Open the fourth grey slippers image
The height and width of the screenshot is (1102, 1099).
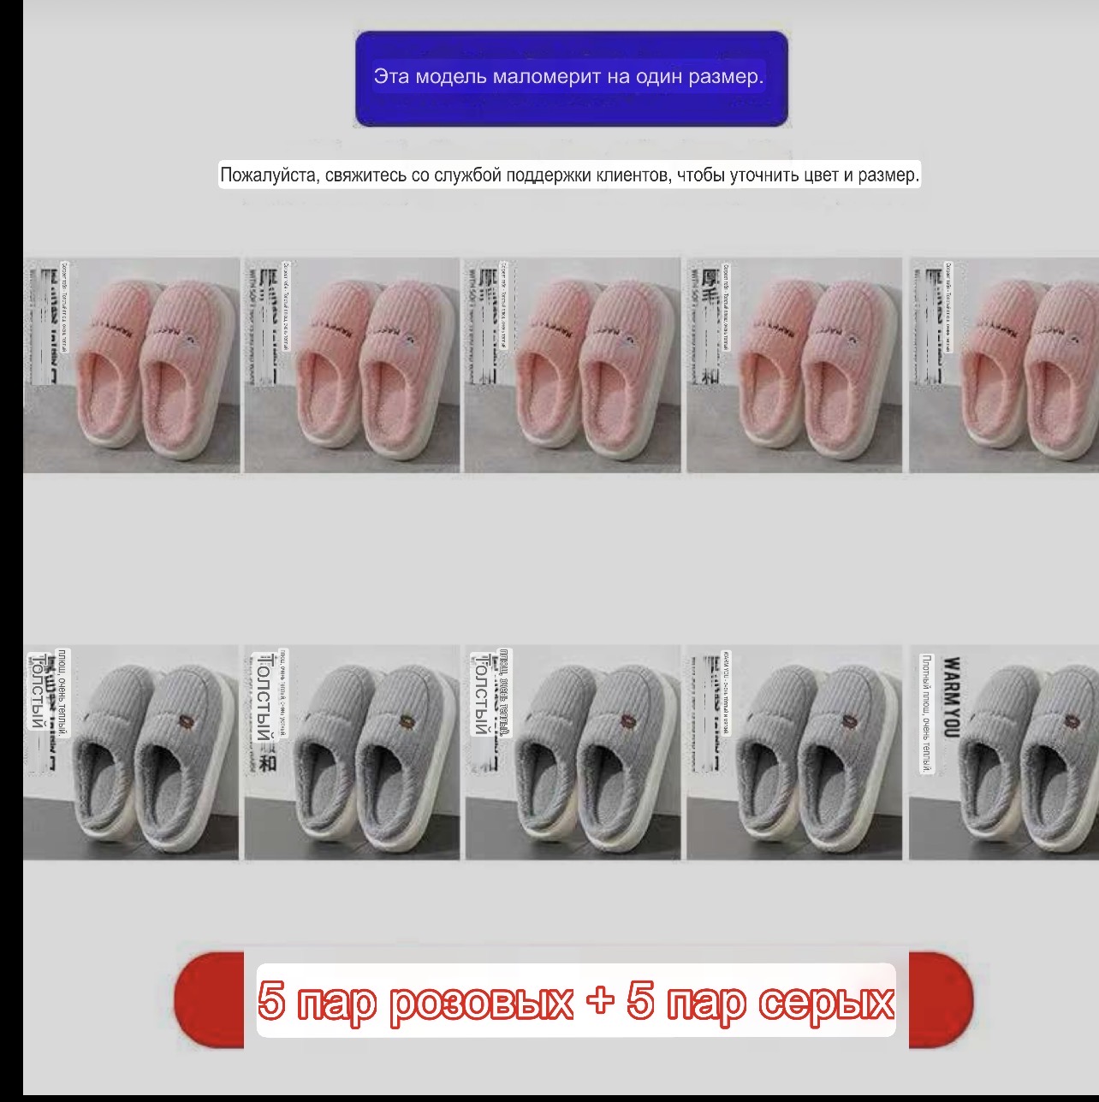click(x=793, y=752)
